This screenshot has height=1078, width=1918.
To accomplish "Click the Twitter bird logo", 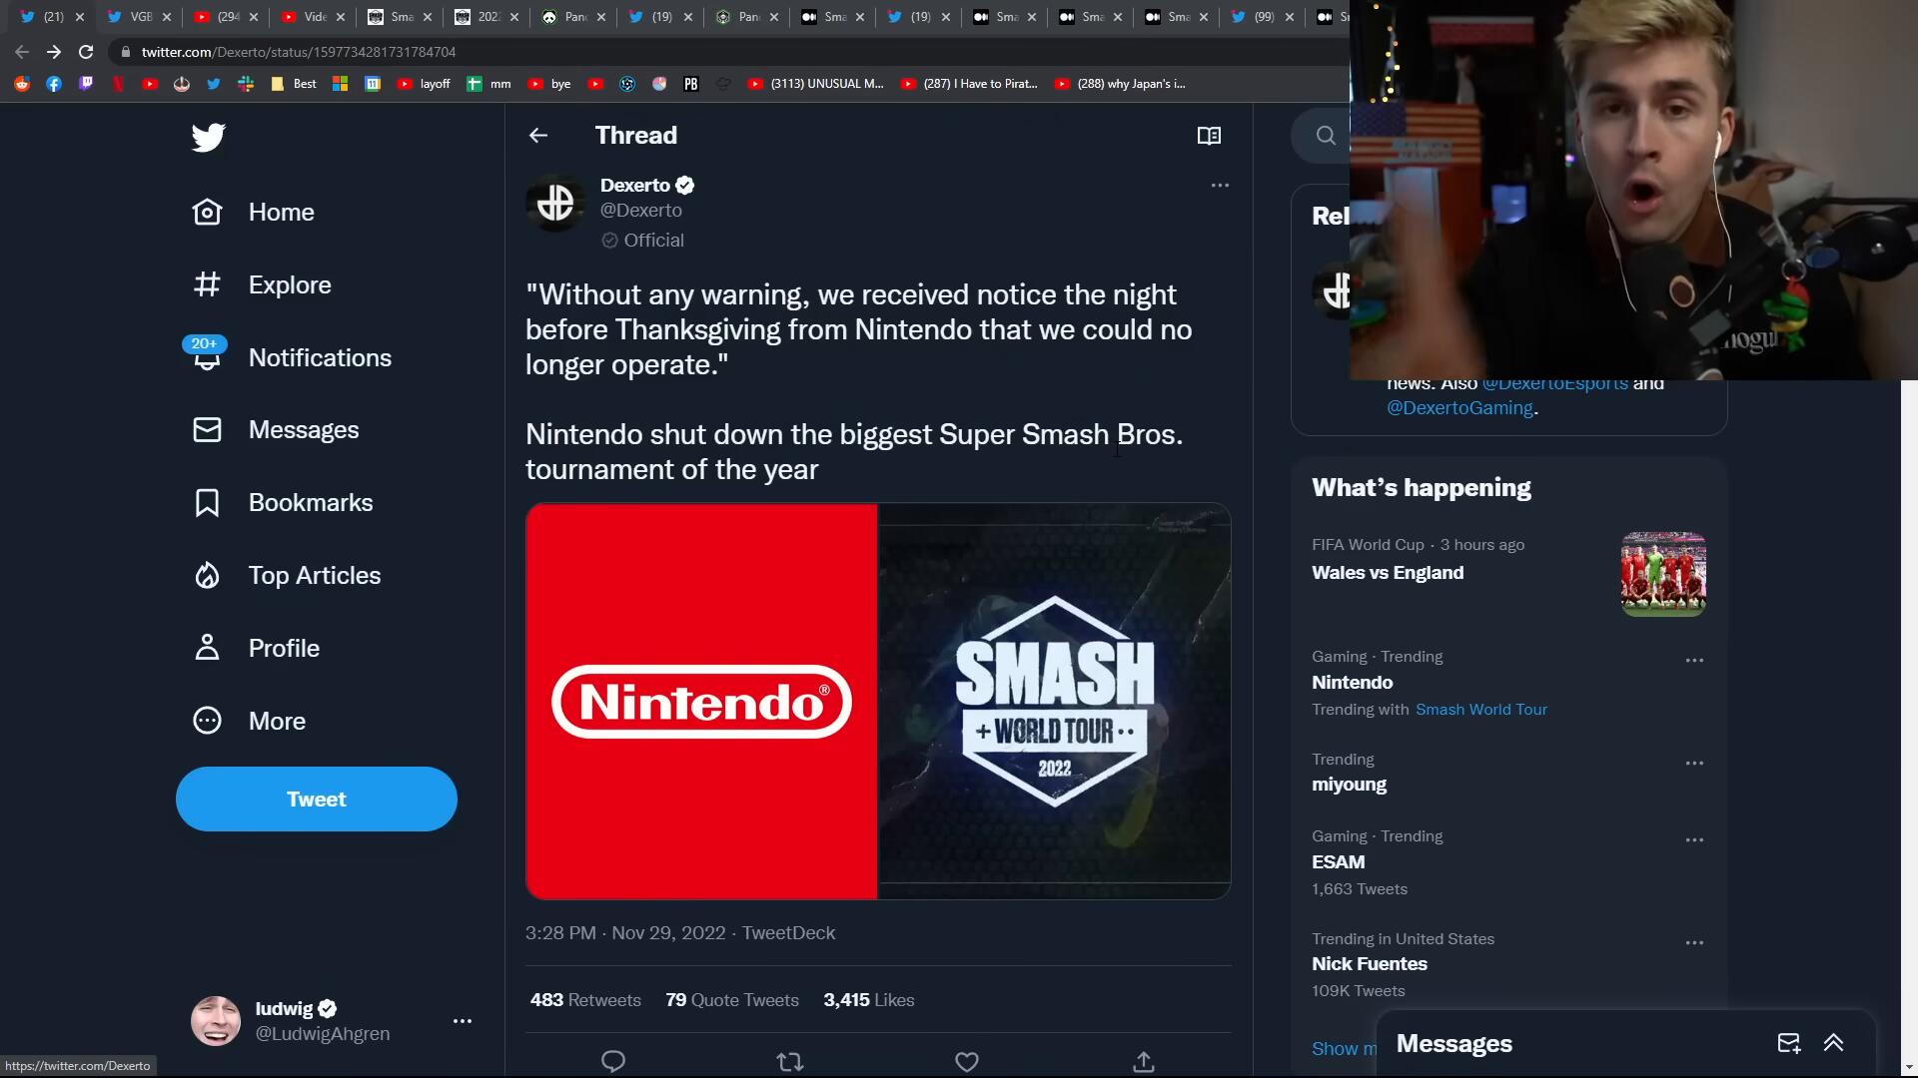I will (x=209, y=137).
